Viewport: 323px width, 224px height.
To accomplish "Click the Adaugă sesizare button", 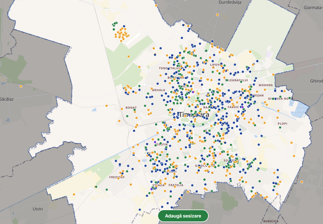I will click(183, 216).
